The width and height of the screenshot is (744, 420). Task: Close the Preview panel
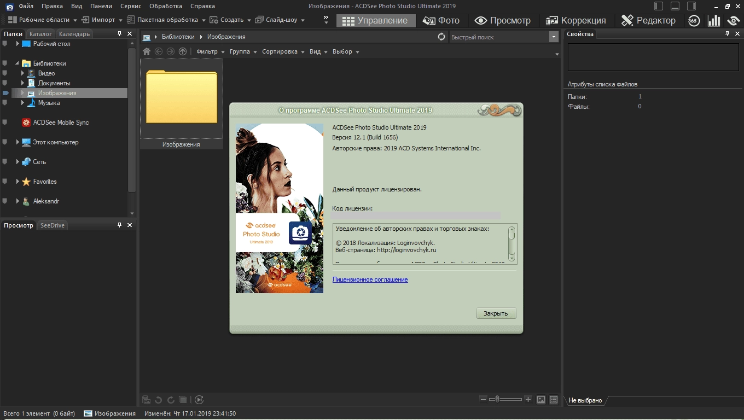coord(130,225)
